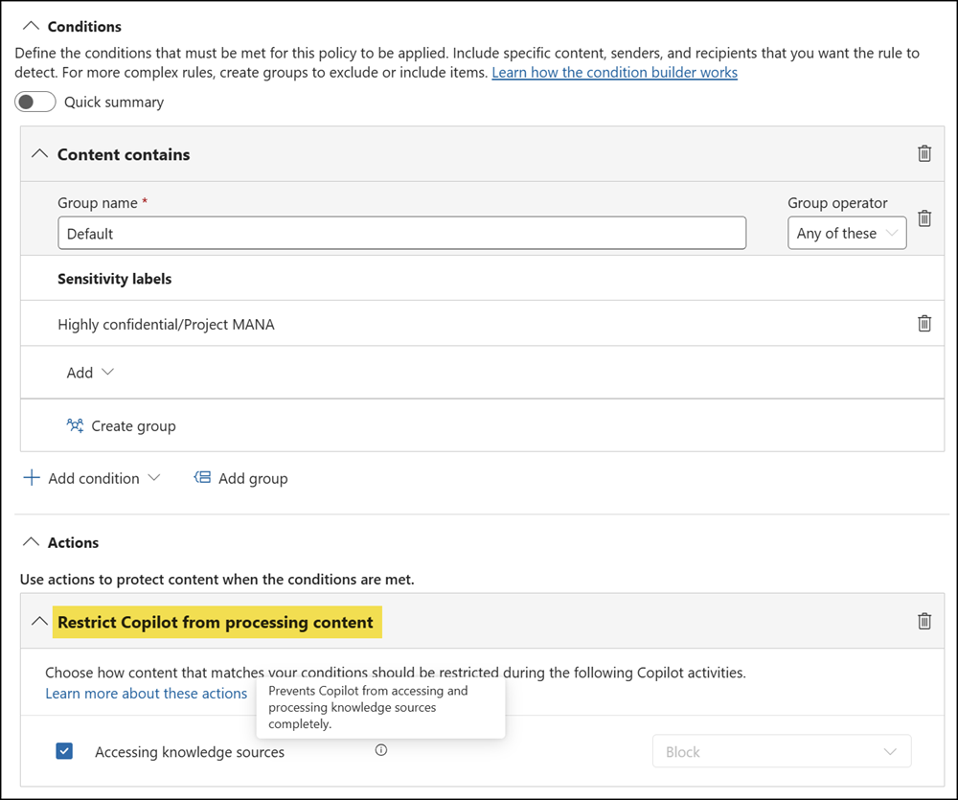Remove the Default group via its trash icon
This screenshot has height=800, width=958.
(924, 218)
